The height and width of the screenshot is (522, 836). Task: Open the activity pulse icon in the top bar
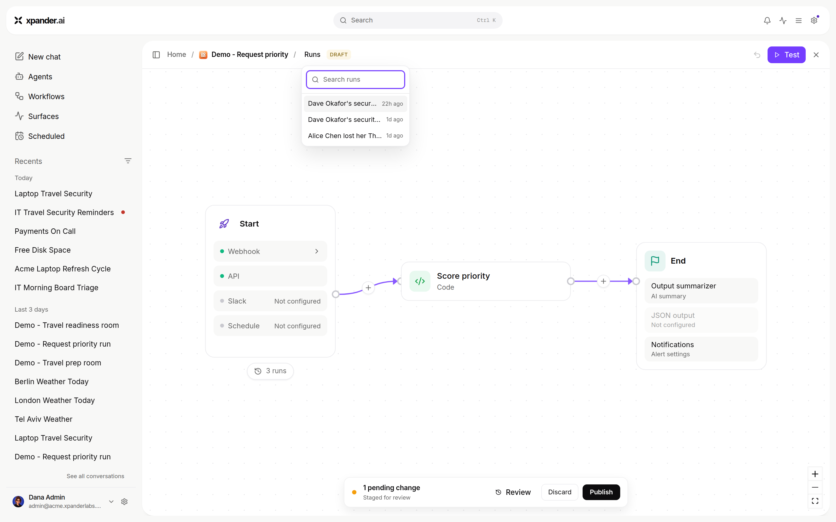(783, 20)
